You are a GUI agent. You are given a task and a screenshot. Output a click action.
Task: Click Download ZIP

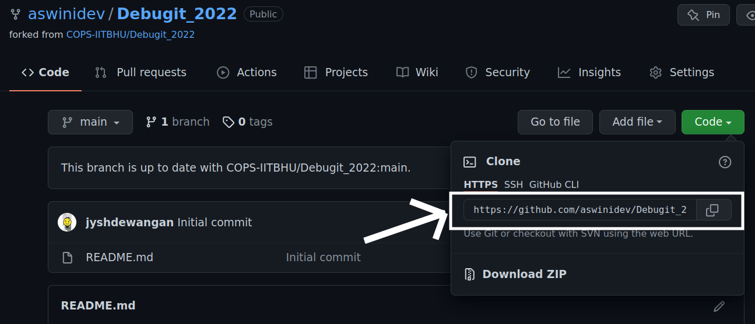tap(524, 274)
